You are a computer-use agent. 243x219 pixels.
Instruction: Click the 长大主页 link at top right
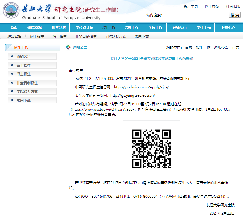click(x=191, y=7)
